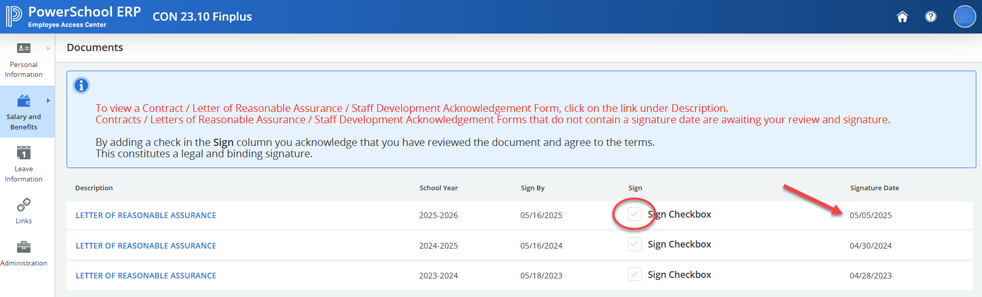Screen dimensions: 982x297
Task: Open the Leave Information calendar icon
Action: 24,153
